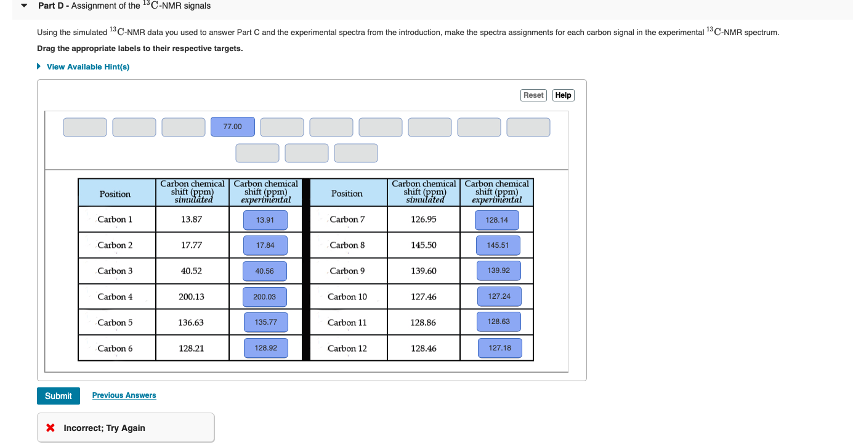Image resolution: width=853 pixels, height=447 pixels.
Task: Click the Carbon 2 position cell
Action: coord(117,245)
